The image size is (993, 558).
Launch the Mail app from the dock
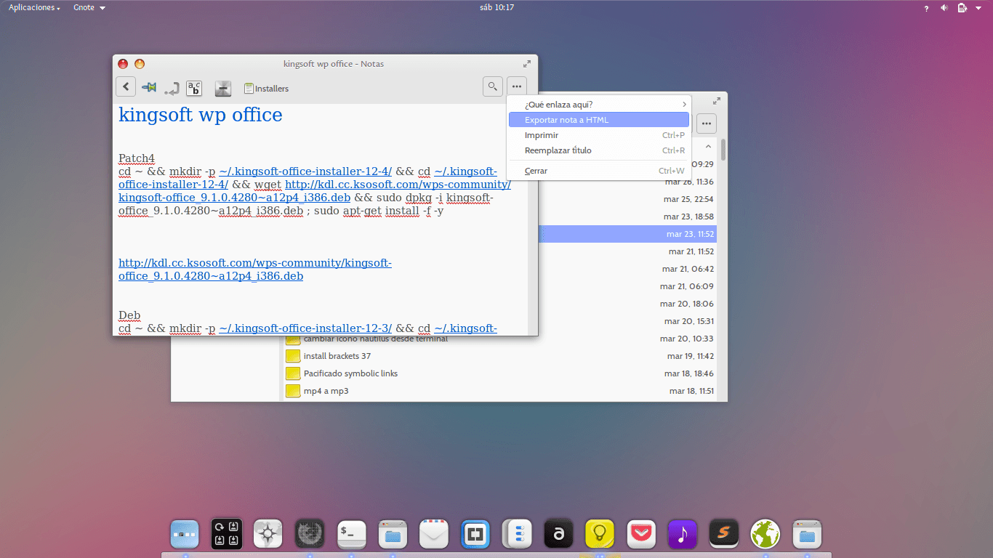tap(435, 534)
